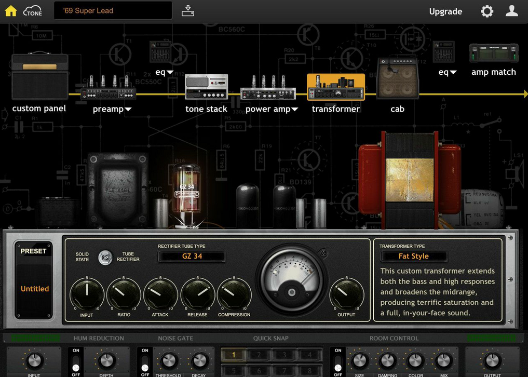
Task: Select Quick Snap slot 3
Action: 284,355
